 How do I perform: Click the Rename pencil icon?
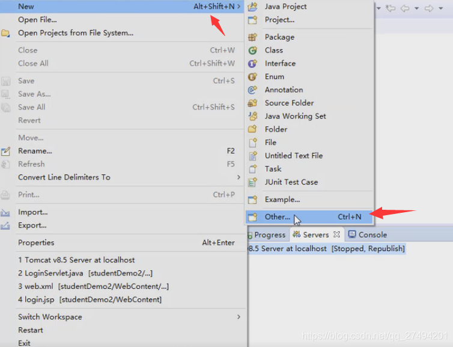click(5, 151)
